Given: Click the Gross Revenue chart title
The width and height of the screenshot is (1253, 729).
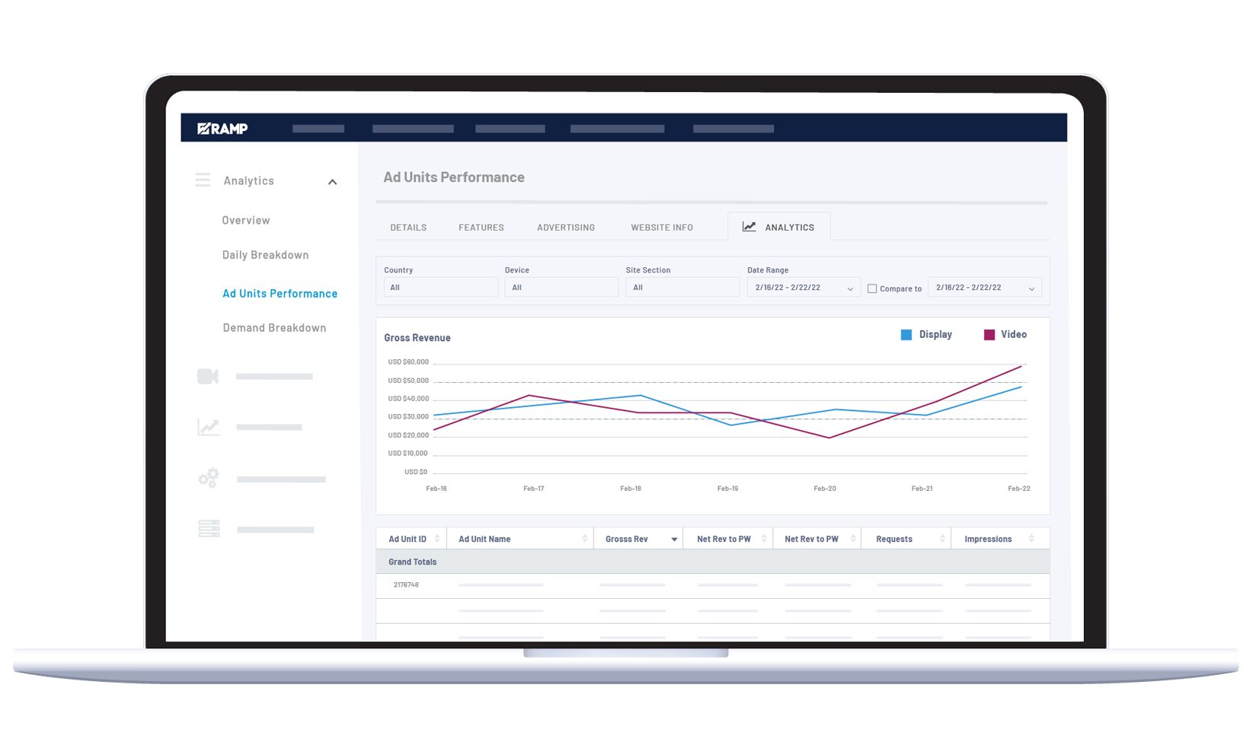Looking at the screenshot, I should click(417, 338).
